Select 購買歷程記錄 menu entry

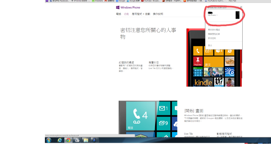point(214,34)
